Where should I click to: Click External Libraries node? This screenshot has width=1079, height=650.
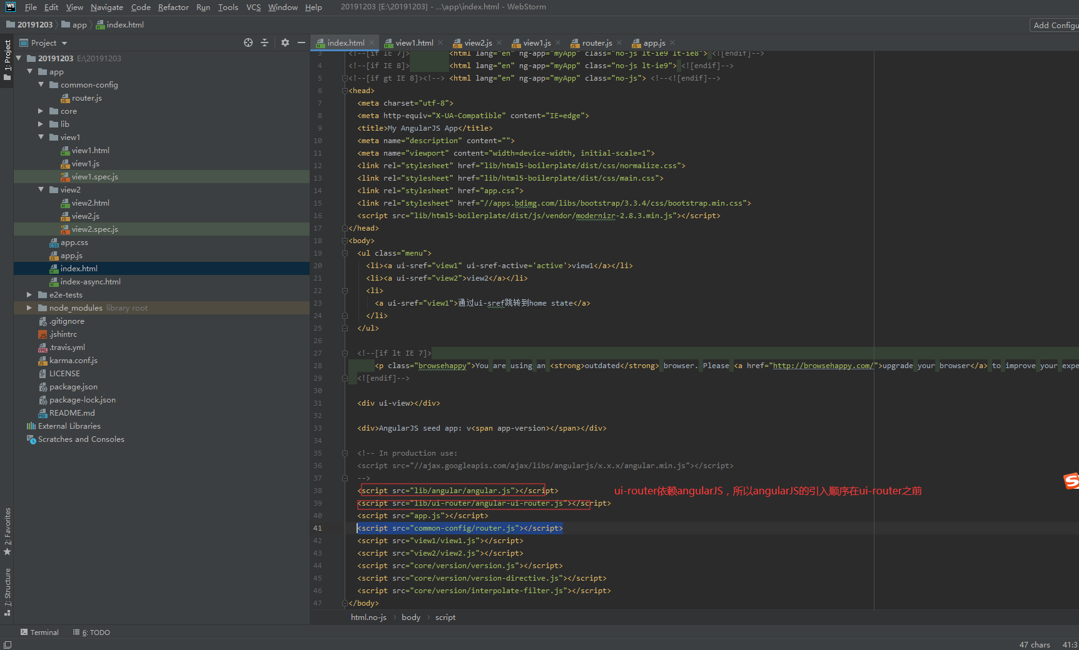pos(69,426)
